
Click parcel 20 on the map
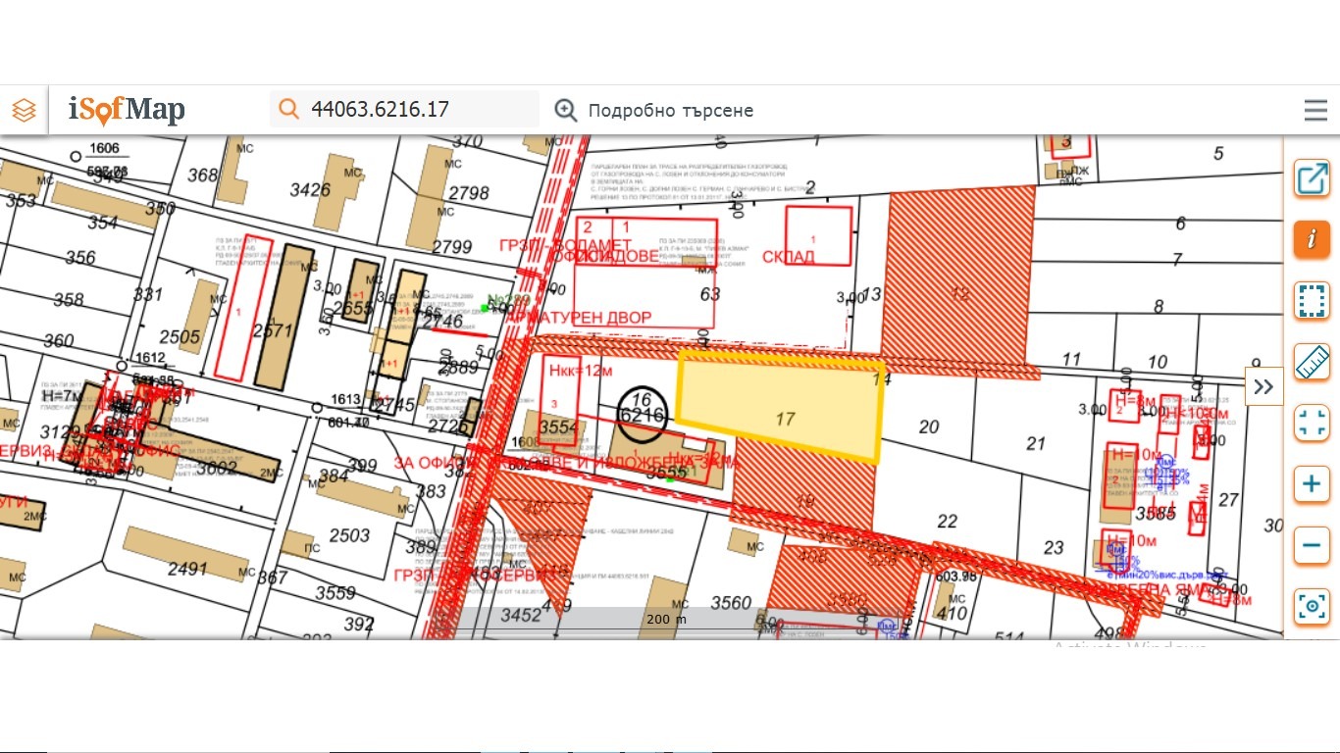tap(928, 427)
